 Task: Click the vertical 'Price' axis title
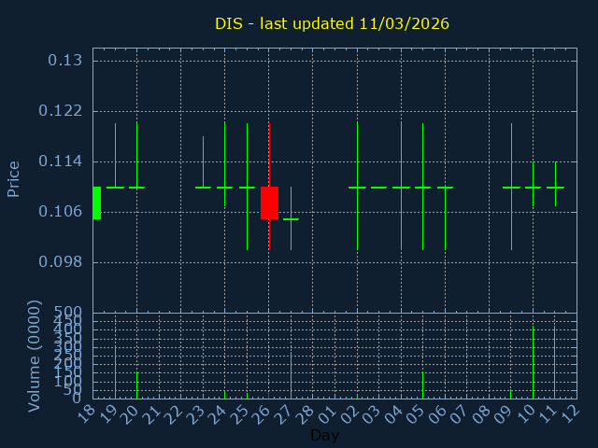[x=13, y=179]
